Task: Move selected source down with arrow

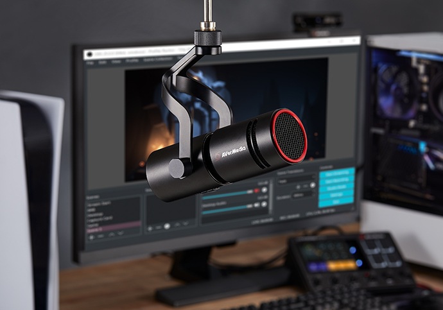Action: [186, 223]
